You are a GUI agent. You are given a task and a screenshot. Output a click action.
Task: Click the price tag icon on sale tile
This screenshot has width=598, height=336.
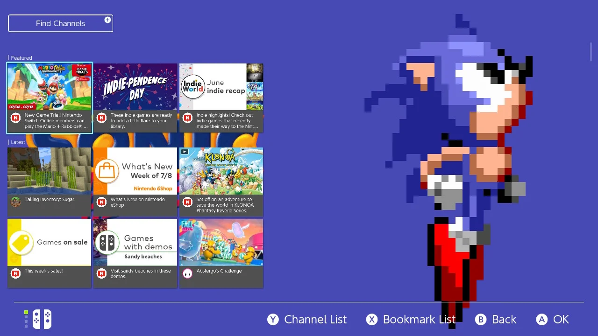click(20, 242)
